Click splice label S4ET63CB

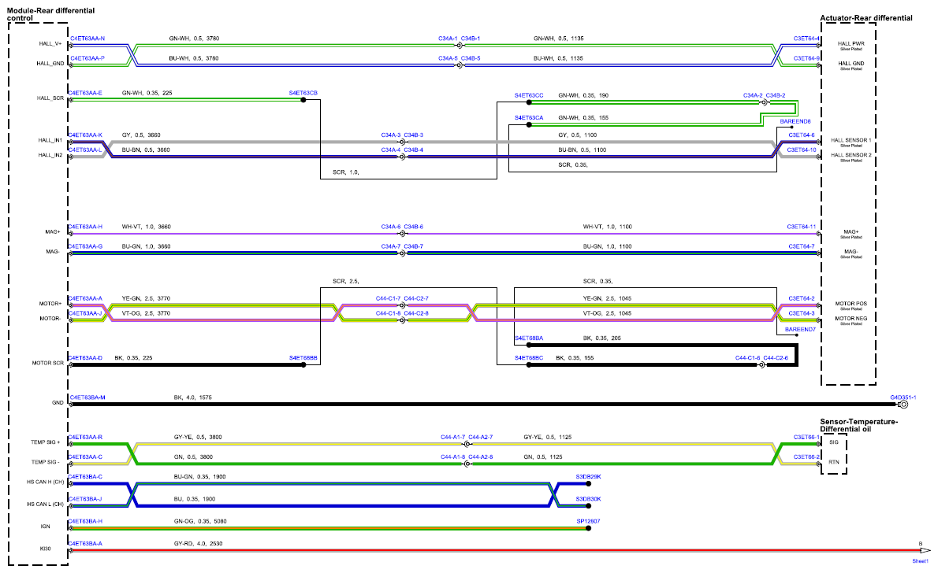303,93
